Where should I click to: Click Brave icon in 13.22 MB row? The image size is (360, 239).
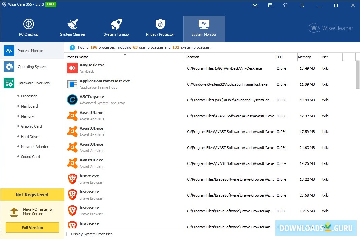click(72, 179)
